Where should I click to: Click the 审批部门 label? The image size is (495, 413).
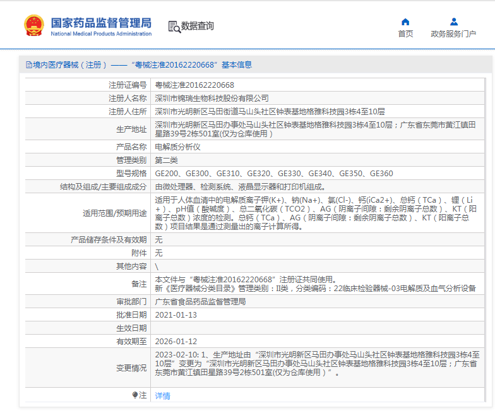coord(131,302)
